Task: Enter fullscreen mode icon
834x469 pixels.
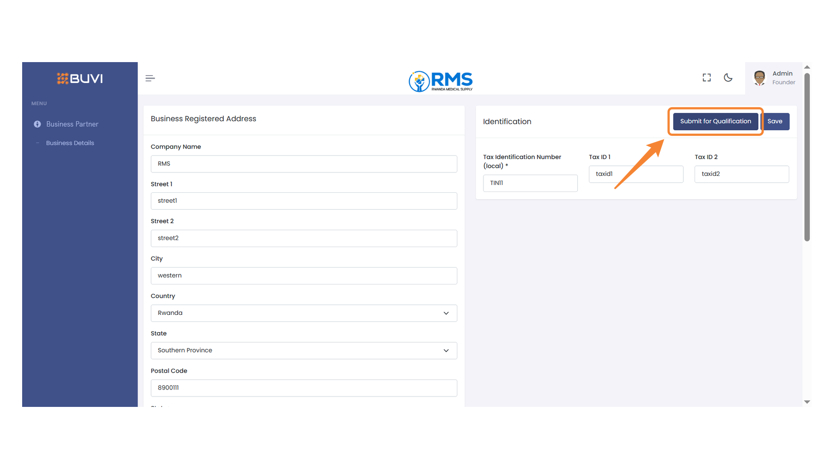Action: pos(707,78)
